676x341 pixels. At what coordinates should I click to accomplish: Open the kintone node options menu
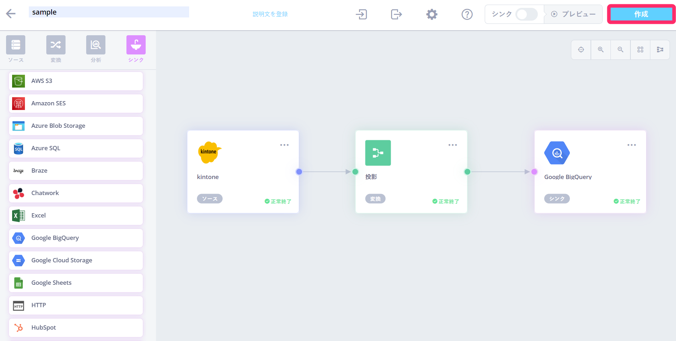[284, 145]
